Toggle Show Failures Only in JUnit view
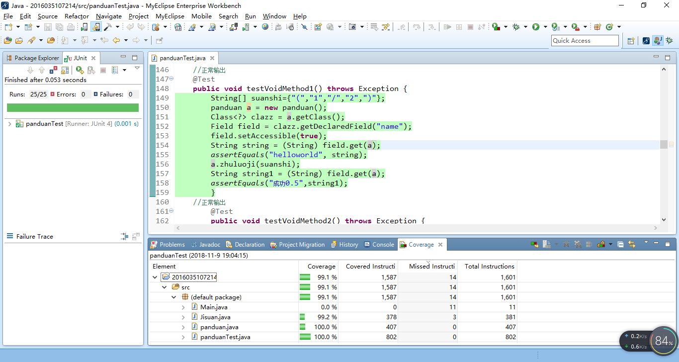The height and width of the screenshot is (362, 679). [x=53, y=70]
